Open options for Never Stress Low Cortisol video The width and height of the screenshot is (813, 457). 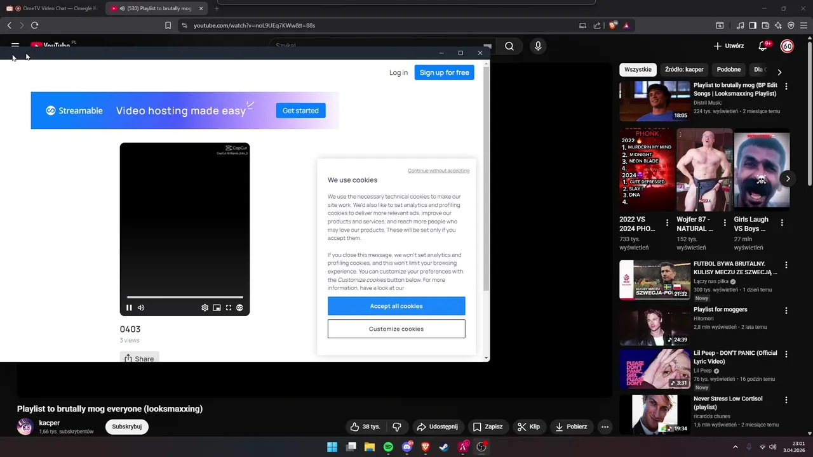pyautogui.click(x=786, y=400)
